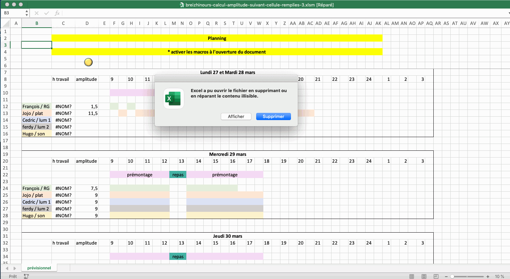This screenshot has width=510, height=279.
Task: Click the Afficher button in the dialog
Action: (236, 117)
